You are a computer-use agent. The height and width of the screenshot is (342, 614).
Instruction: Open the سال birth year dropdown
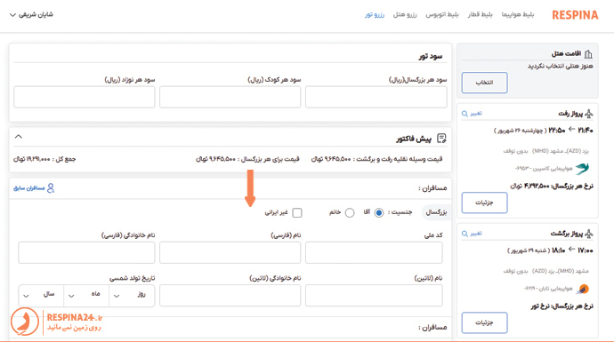click(x=41, y=295)
